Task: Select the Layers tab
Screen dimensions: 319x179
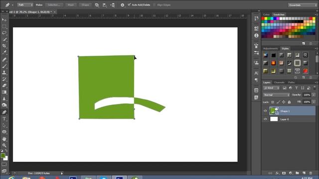Action: [267, 83]
